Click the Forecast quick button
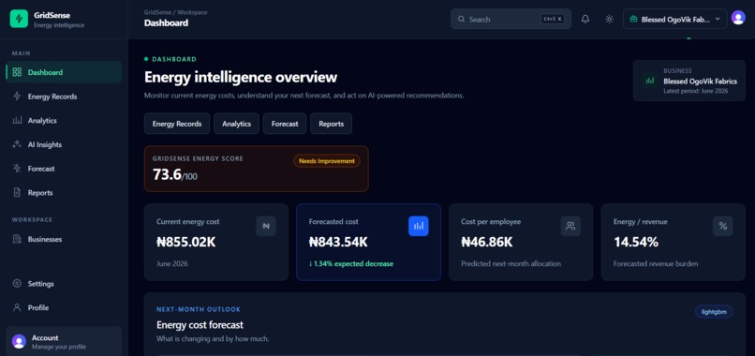This screenshot has height=356, width=755. (285, 124)
